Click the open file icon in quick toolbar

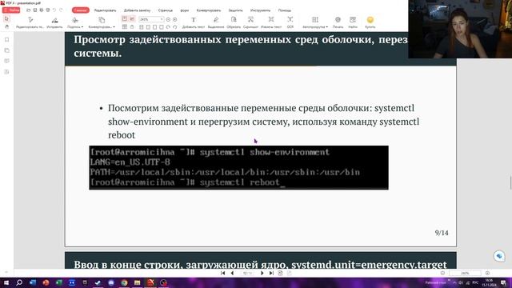click(29, 10)
